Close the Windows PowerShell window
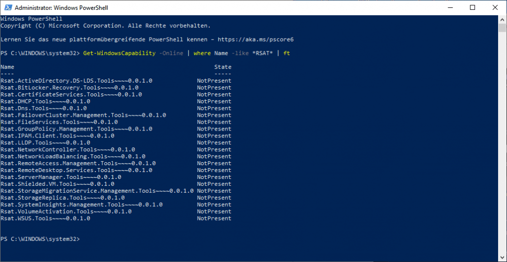Screen dimensions: 507x262 pos(495,7)
